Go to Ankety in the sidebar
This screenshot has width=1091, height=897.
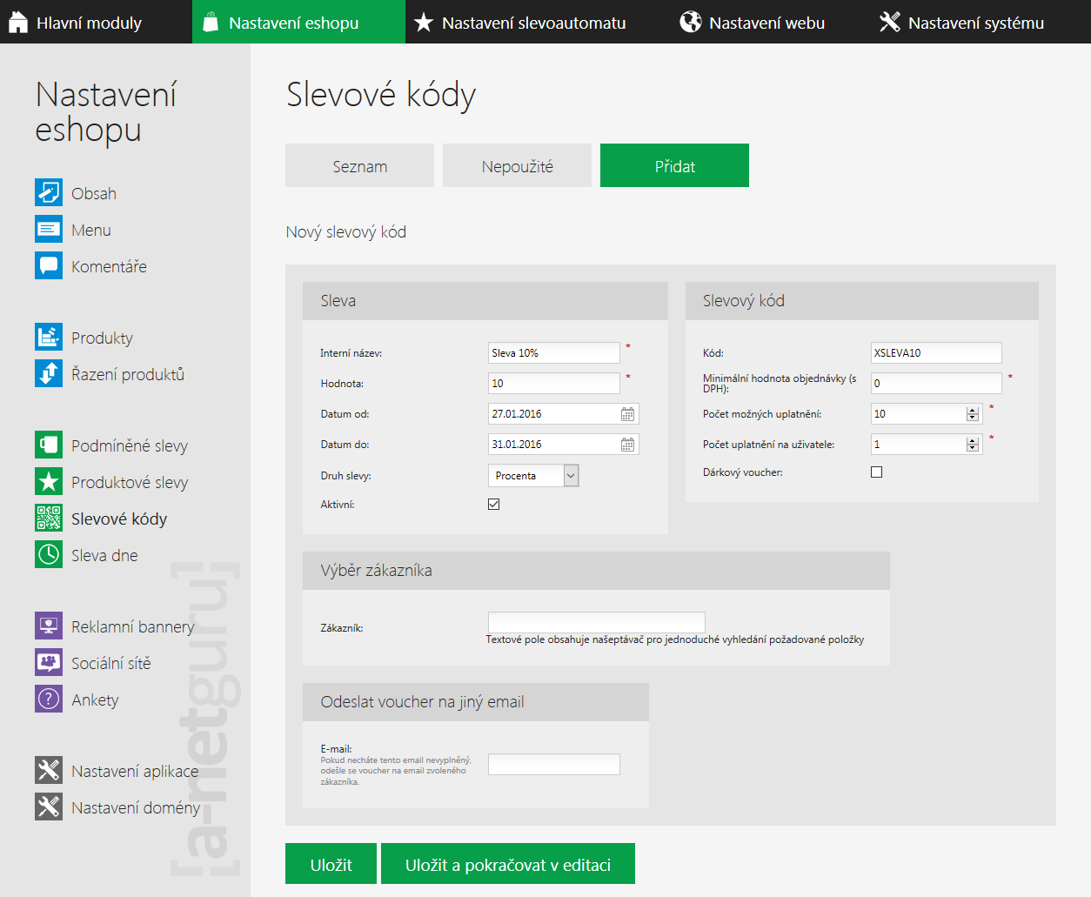[95, 700]
